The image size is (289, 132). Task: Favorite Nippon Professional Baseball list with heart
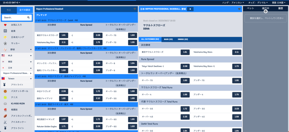tap(135, 9)
